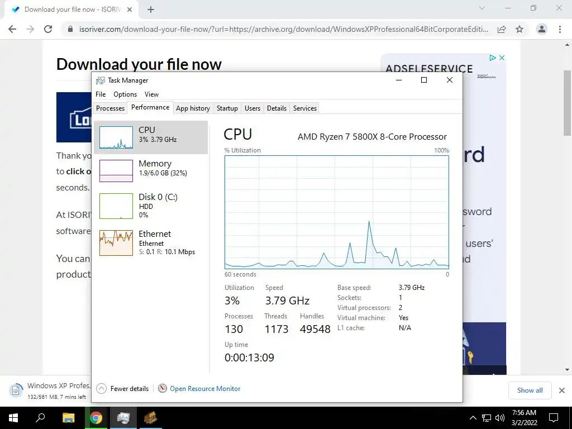This screenshot has height=429, width=572.
Task: Switch to the Startup tab
Action: (x=227, y=108)
